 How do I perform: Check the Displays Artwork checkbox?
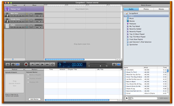[28, 78]
